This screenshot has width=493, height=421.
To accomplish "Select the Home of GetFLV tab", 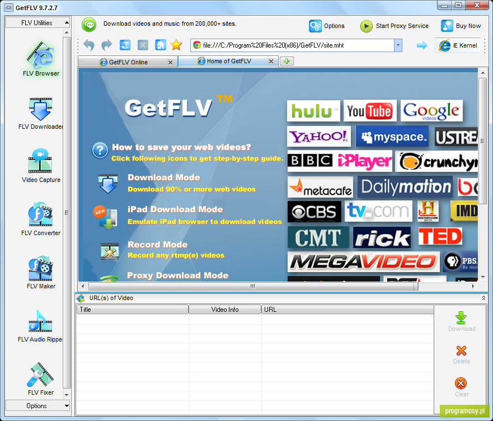I will tap(228, 61).
